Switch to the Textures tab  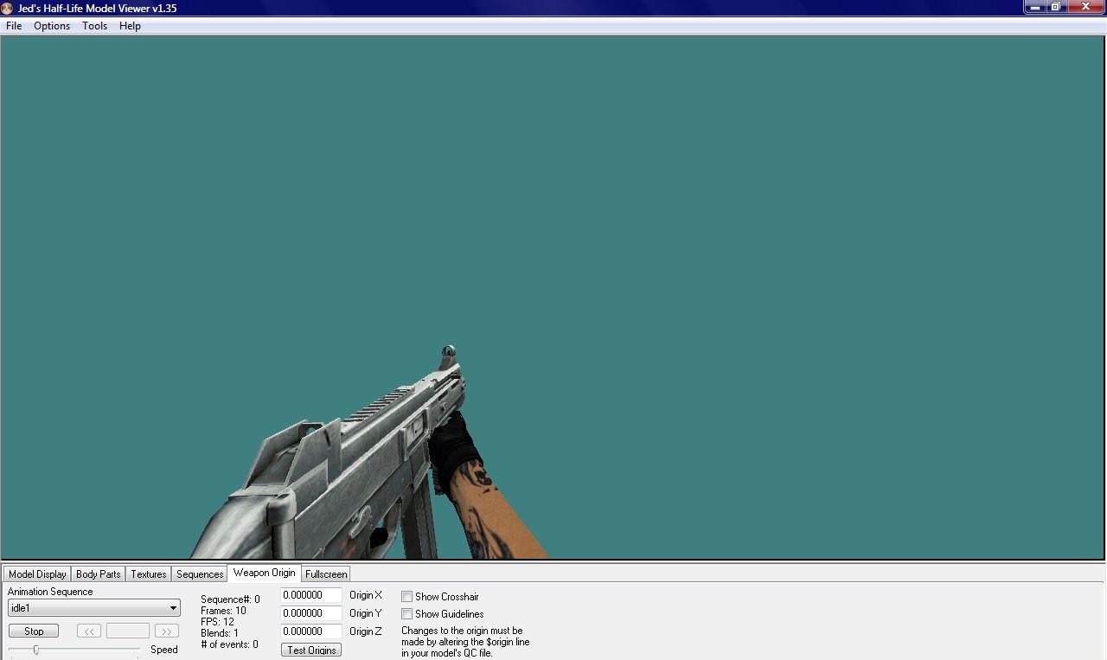[x=149, y=573]
